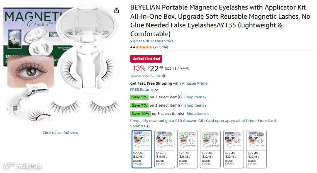Click Shop items for Save 10% offer

(198, 114)
